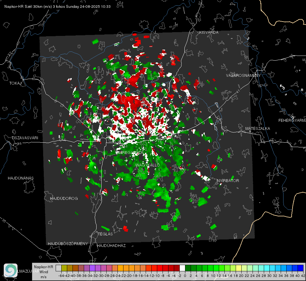Select the white legend swatch between -2 and 0
Screen dimensions: 306x281
182,268
